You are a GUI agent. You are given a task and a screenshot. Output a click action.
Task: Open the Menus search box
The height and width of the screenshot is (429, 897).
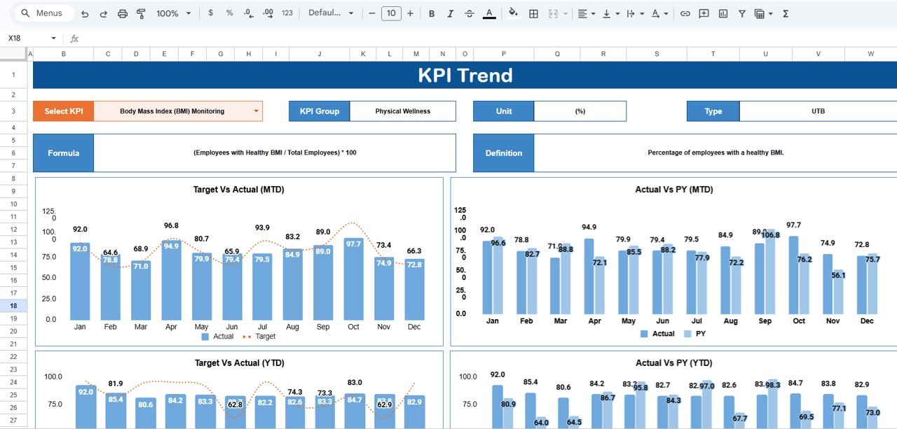[x=42, y=13]
